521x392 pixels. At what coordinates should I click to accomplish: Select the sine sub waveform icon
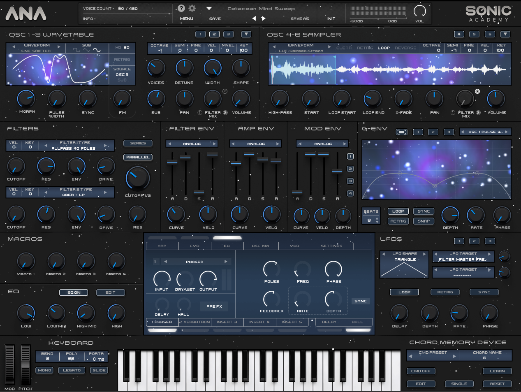pos(97,50)
